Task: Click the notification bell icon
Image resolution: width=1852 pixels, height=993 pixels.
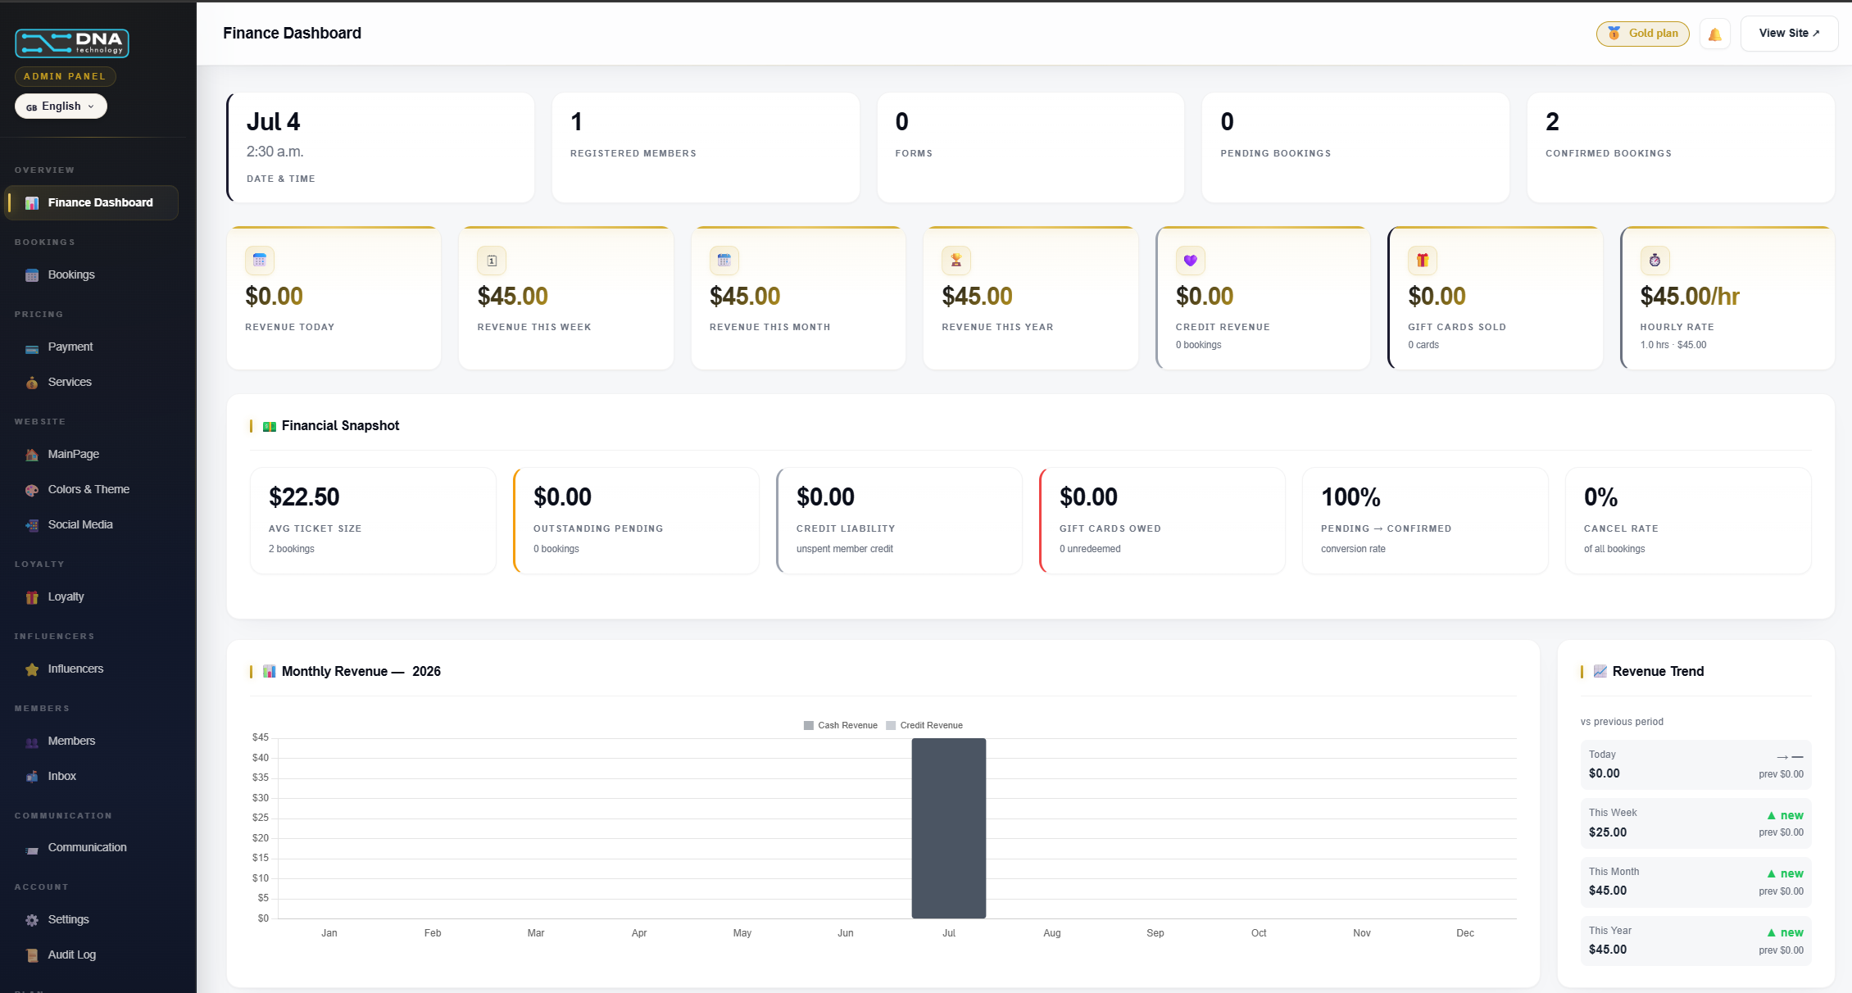Action: [x=1714, y=34]
